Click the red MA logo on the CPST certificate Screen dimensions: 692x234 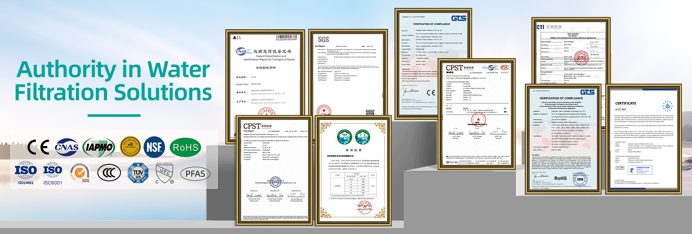pos(505,67)
